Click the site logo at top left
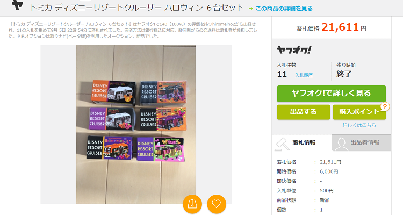 tap(18, 5)
